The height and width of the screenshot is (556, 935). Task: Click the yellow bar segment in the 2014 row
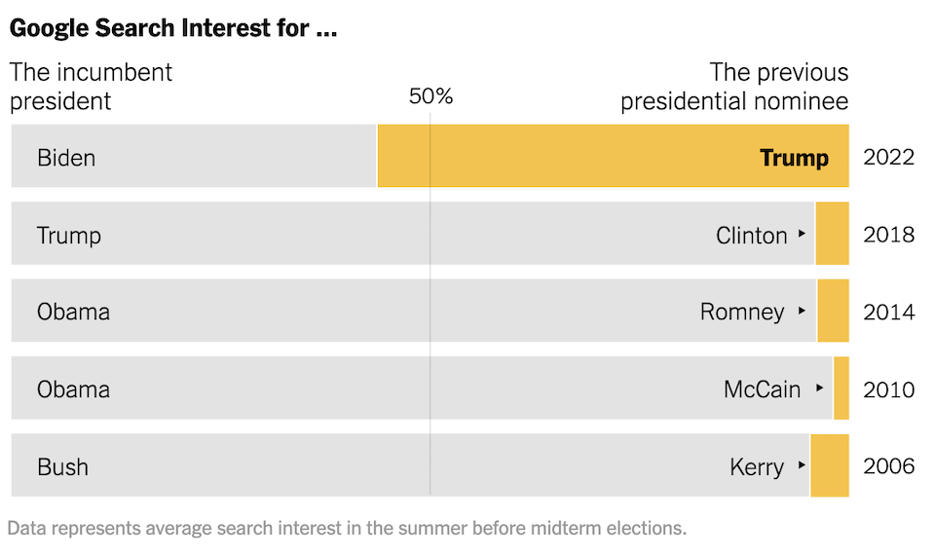click(833, 311)
